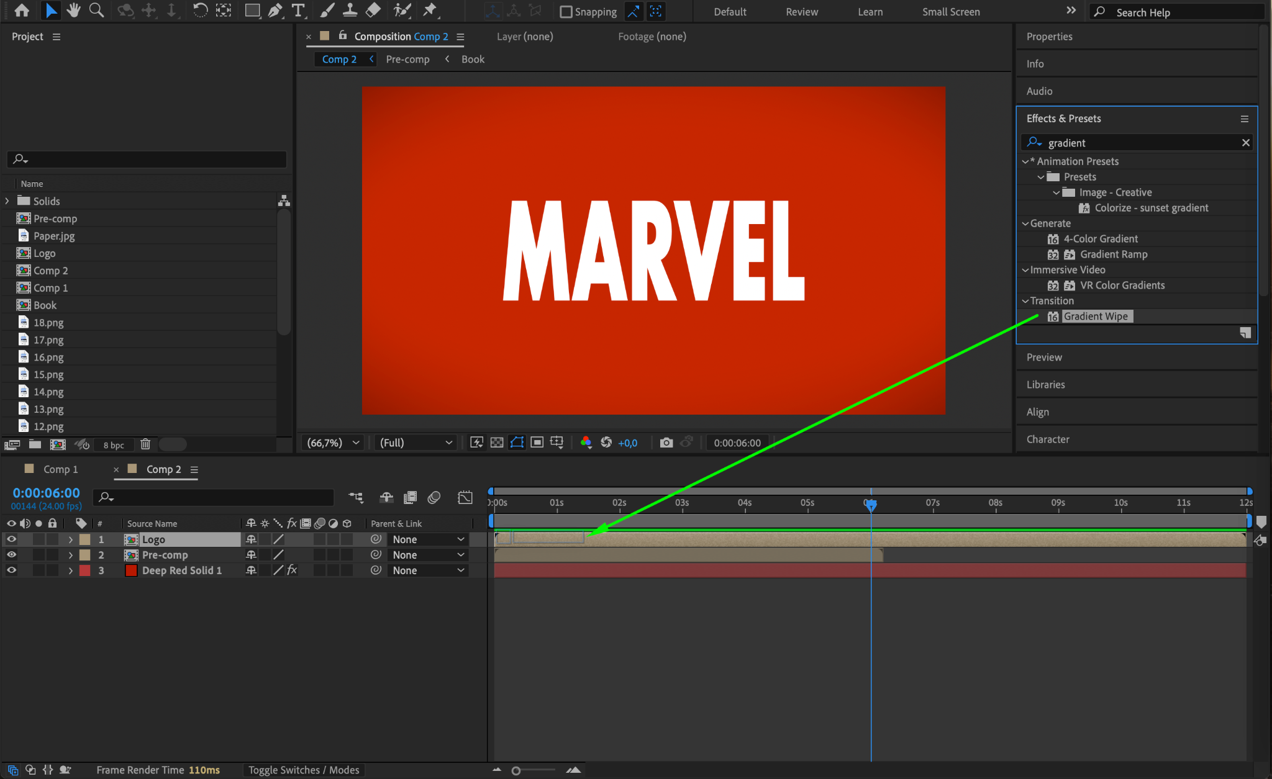Screen dimensions: 1272x779
Task: Select the Gradient Ramp effect
Action: point(1113,254)
